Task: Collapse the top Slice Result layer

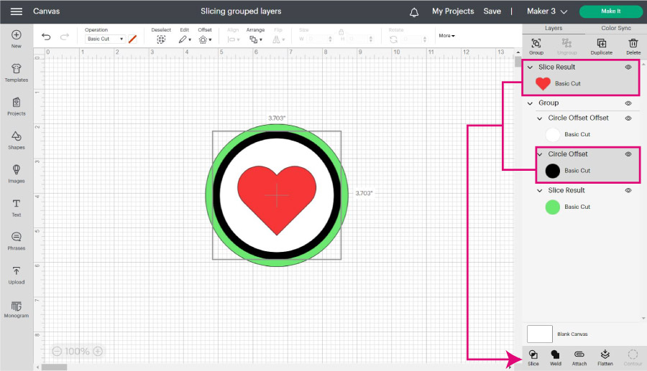Action: (531, 67)
